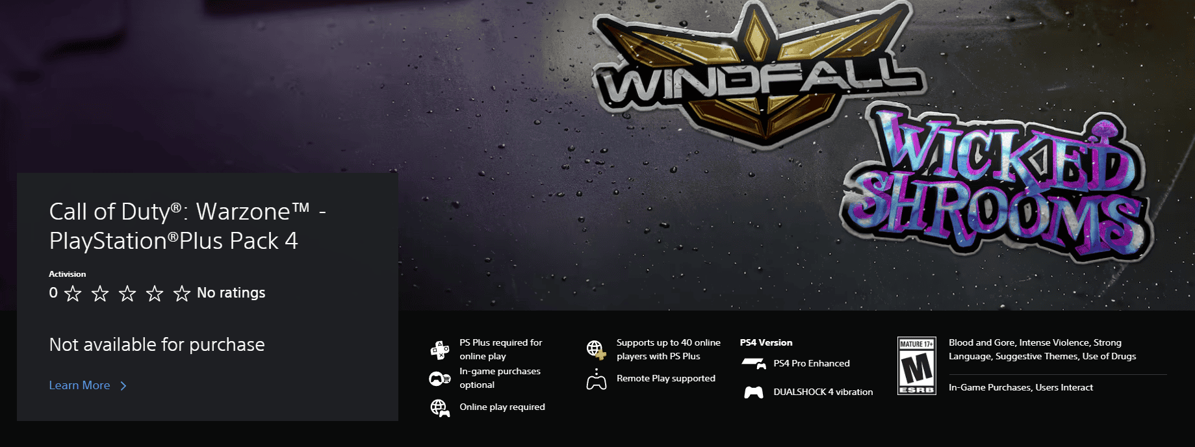
Task: Click the PS4 Pro Enhanced console icon
Action: 754,364
